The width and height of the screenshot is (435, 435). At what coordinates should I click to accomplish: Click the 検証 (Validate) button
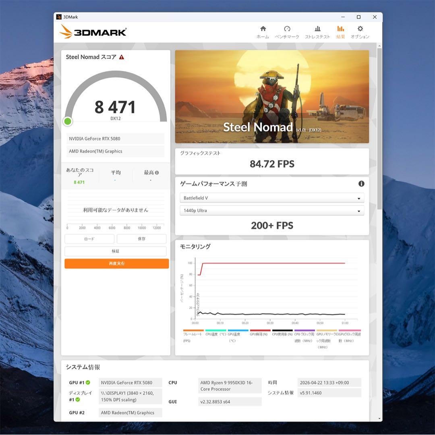pos(116,251)
